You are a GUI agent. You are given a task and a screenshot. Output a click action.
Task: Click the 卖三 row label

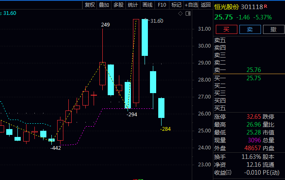pos(220,55)
